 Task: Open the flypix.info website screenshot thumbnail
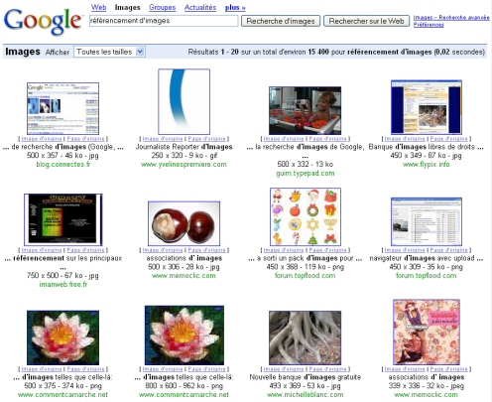(x=427, y=107)
